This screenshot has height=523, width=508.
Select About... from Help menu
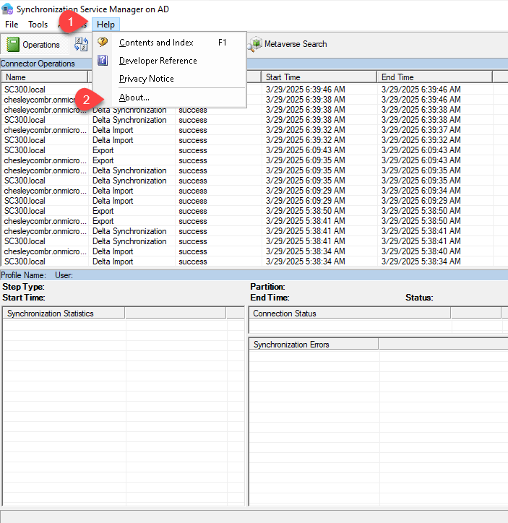coord(134,98)
